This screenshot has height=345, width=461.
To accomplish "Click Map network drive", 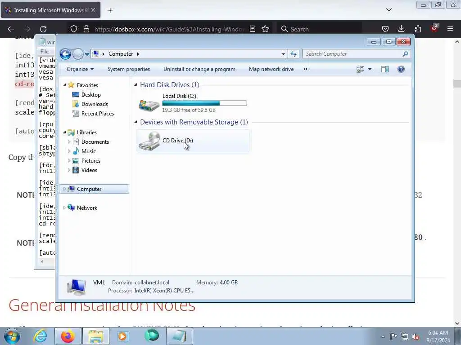I will (x=271, y=69).
